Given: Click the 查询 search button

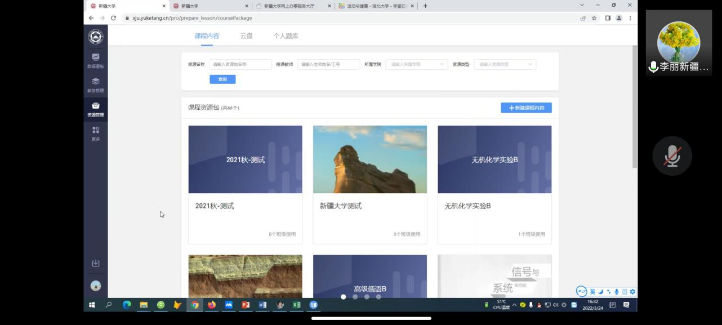Looking at the screenshot, I should 222,79.
